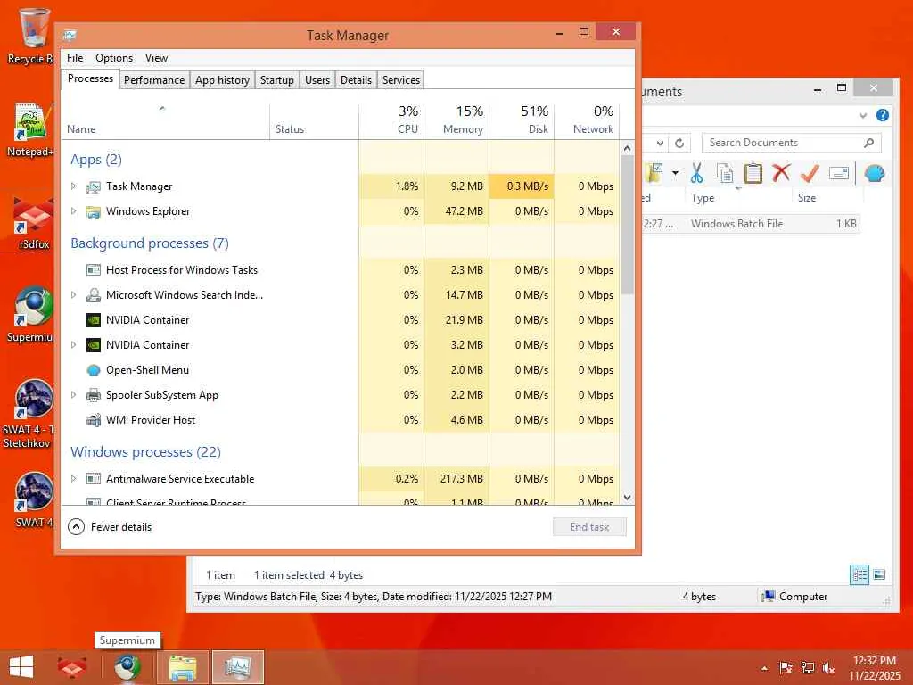Expand Microsoft Windows Search Indexer row
Image resolution: width=913 pixels, height=685 pixels.
73,294
